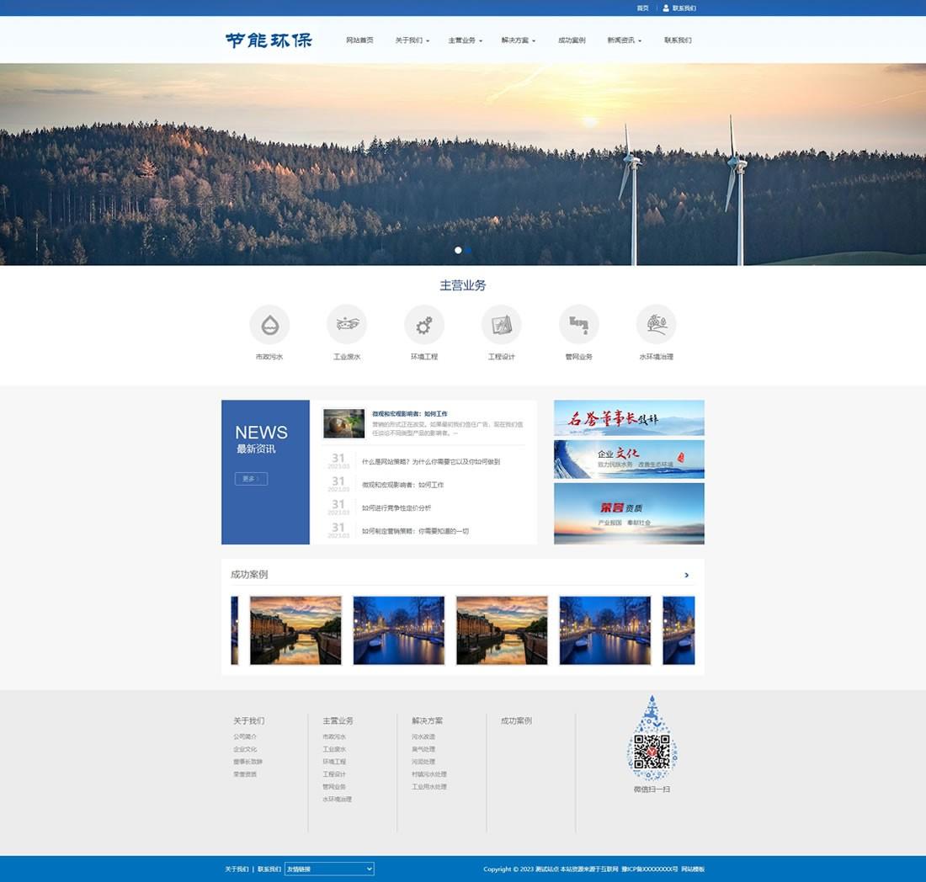Select the 环境工程 gears icon

point(424,325)
